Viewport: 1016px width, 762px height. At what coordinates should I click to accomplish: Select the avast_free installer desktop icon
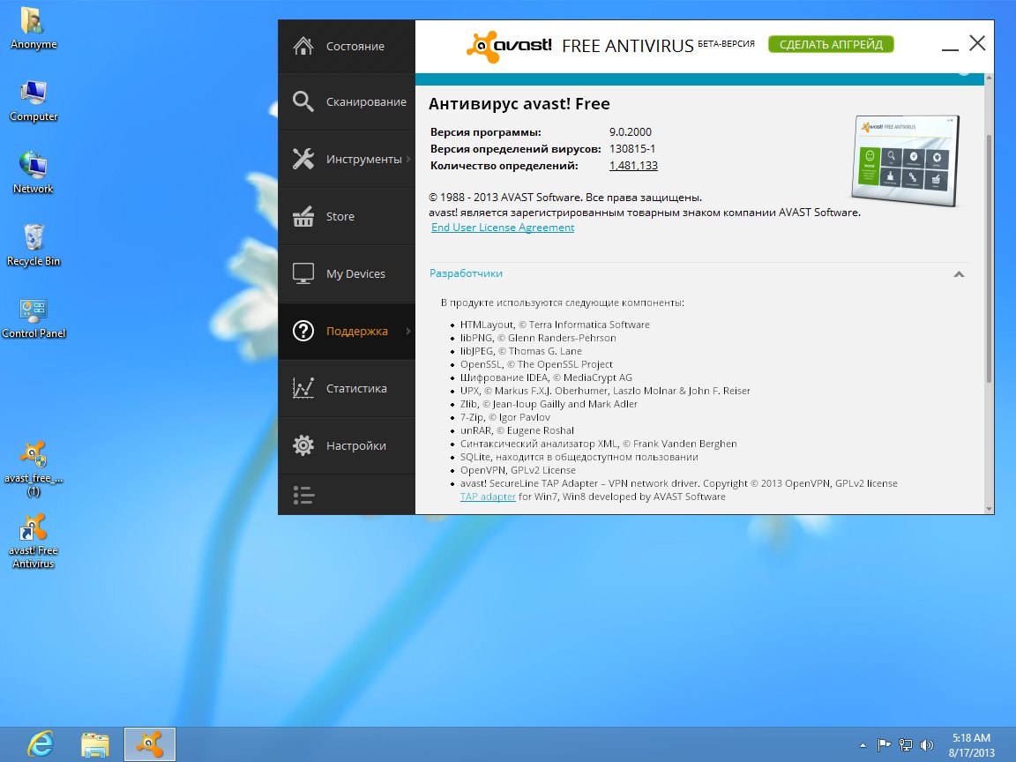34,468
